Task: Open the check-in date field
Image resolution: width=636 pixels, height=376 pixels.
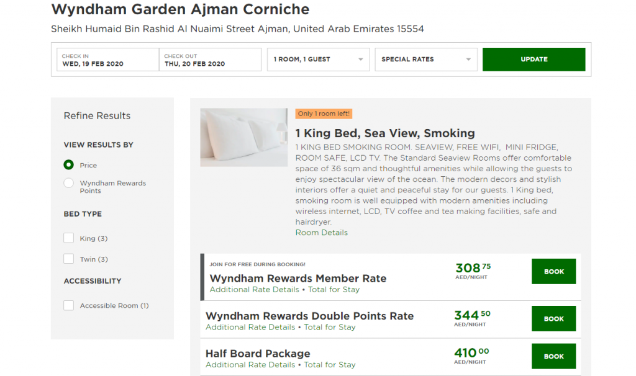Action: click(x=107, y=60)
